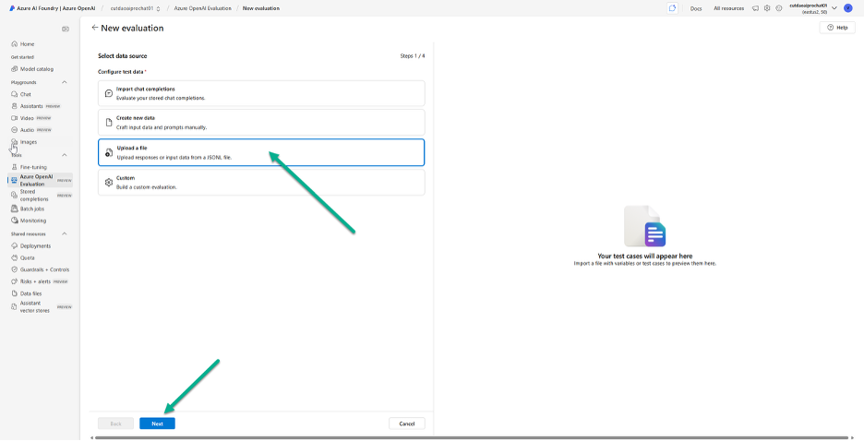The image size is (864, 441).
Task: Click the Your test cases will appear here text
Action: click(x=644, y=256)
